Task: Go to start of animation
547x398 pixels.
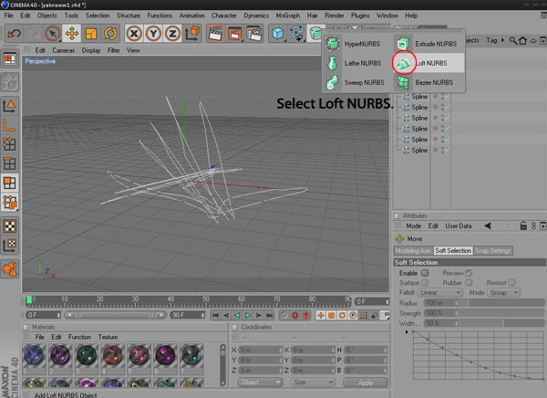Action: (x=215, y=316)
